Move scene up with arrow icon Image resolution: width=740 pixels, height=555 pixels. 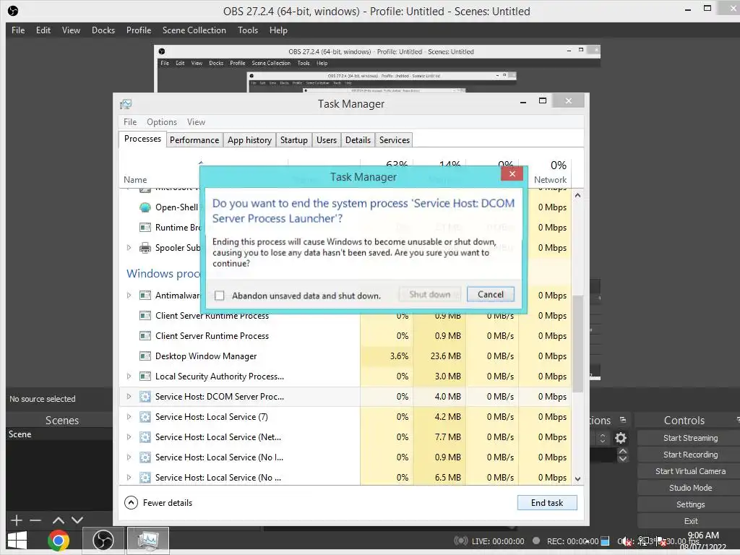[58, 520]
